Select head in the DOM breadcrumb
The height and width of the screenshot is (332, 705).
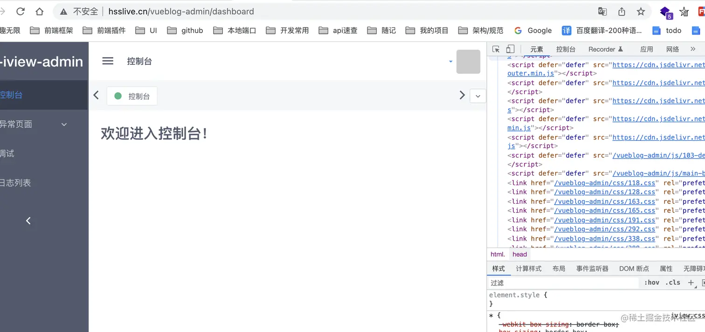point(519,254)
